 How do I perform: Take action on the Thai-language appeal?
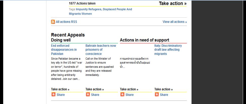tap(129, 89)
